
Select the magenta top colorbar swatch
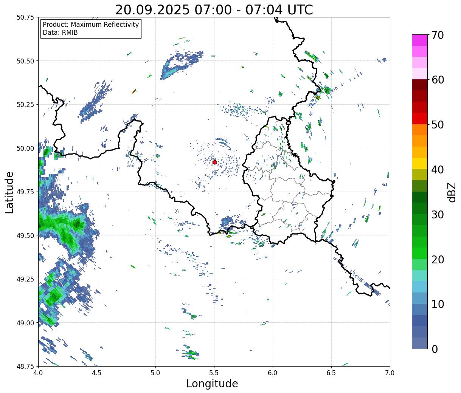click(420, 40)
